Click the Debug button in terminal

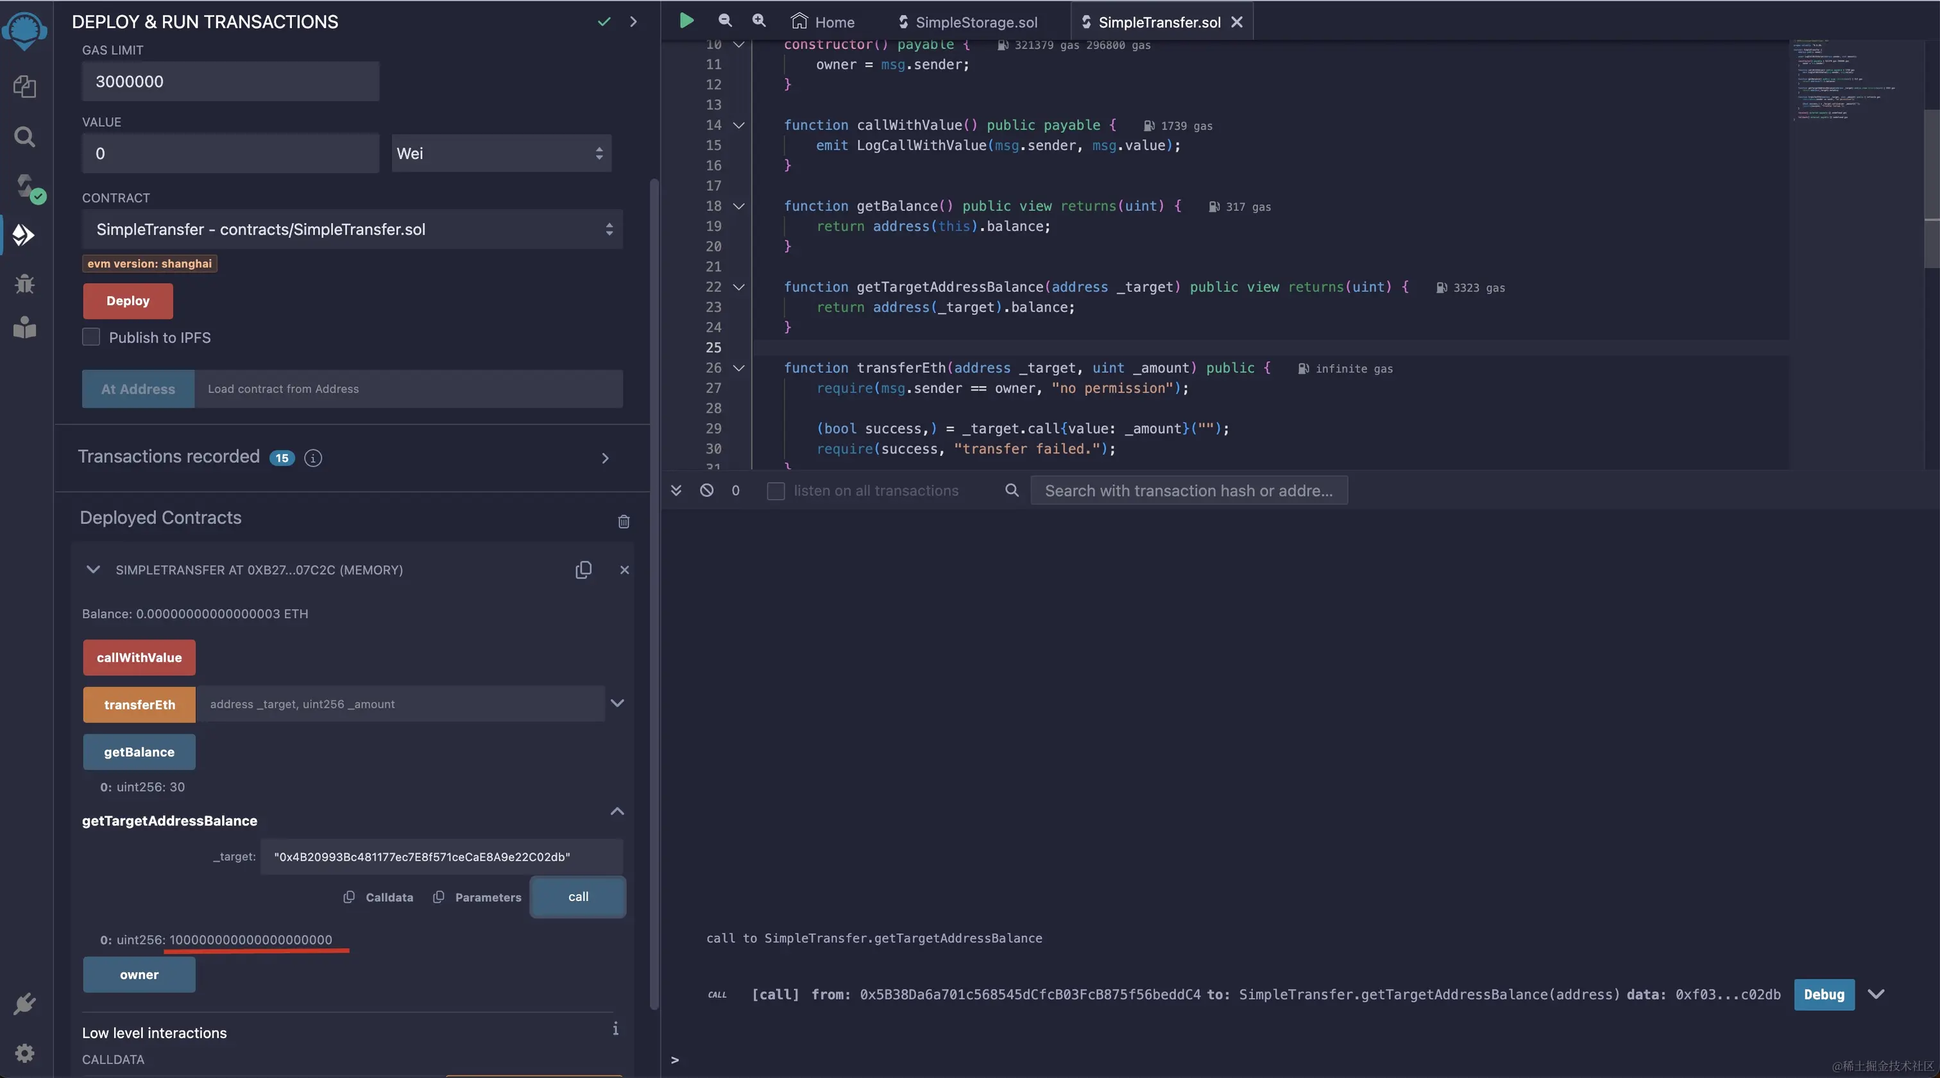(x=1823, y=995)
